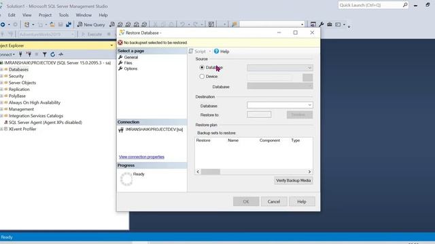
Task: Expand the Security node
Action: point(1,76)
